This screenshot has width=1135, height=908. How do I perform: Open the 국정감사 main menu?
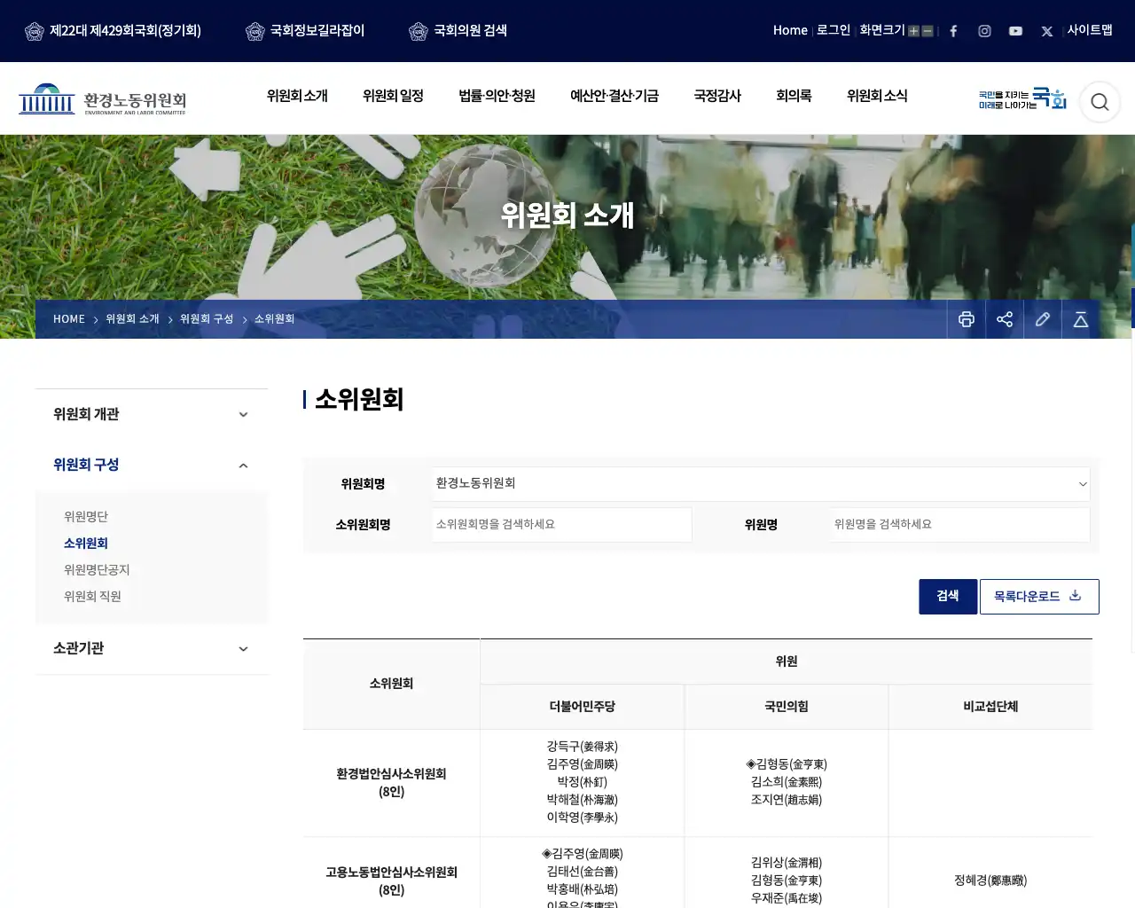click(717, 96)
